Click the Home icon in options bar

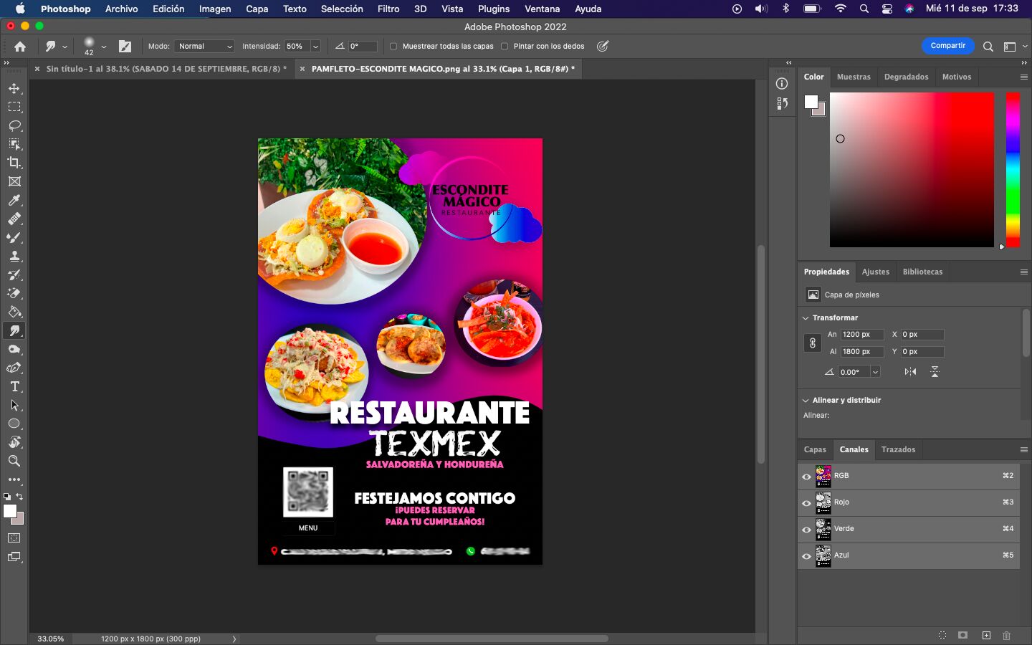coord(20,47)
